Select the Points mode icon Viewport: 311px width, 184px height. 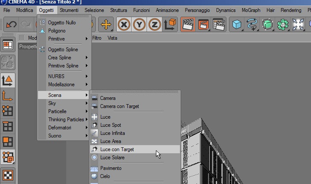8,111
